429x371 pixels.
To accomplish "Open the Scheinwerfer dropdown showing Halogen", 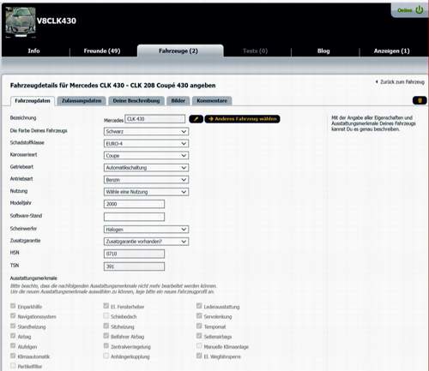I will (146, 230).
